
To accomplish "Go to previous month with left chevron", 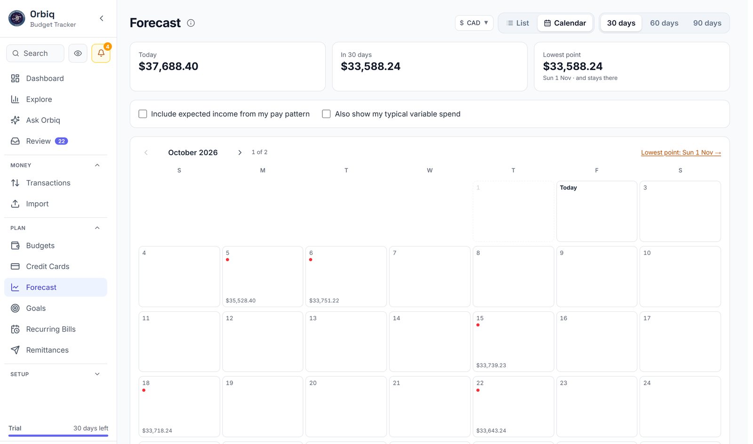I will point(146,152).
